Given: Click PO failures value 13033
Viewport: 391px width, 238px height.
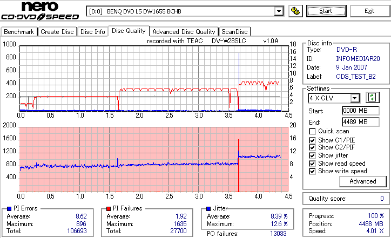Looking at the screenshot, I should pos(278,234).
